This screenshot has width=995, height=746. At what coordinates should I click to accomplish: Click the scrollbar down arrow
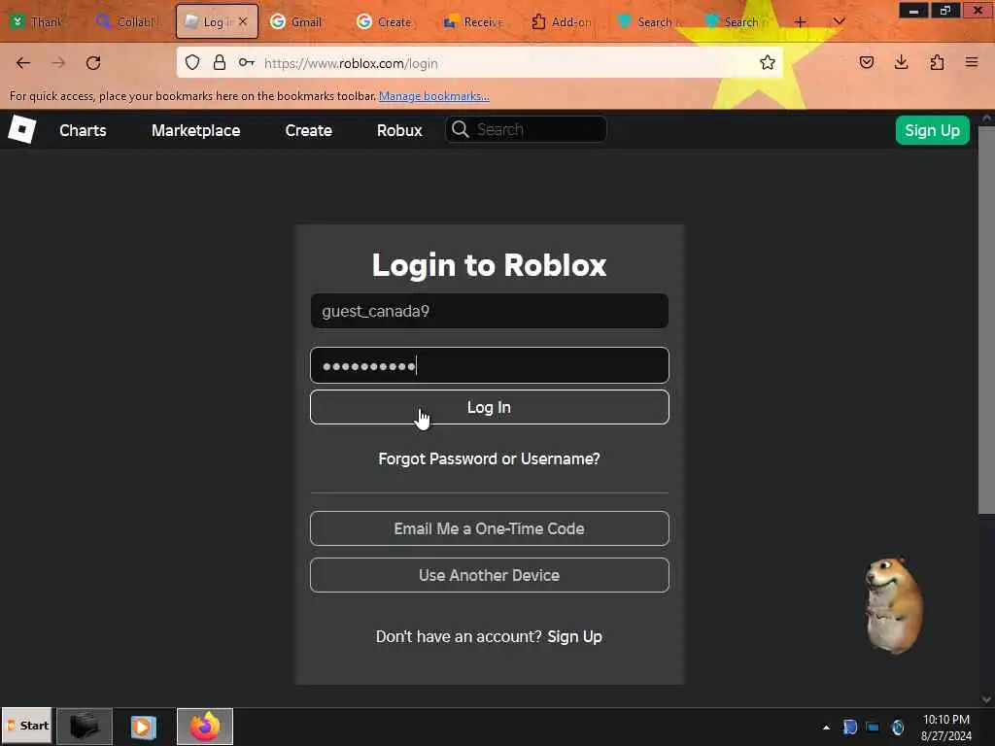pyautogui.click(x=986, y=699)
